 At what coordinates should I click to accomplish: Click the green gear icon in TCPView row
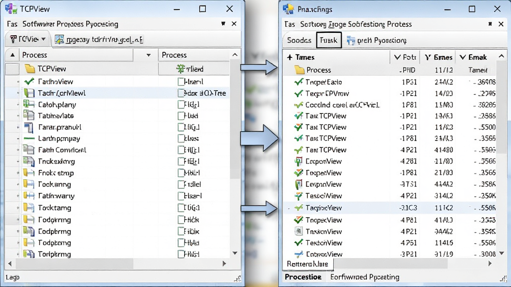[180, 69]
